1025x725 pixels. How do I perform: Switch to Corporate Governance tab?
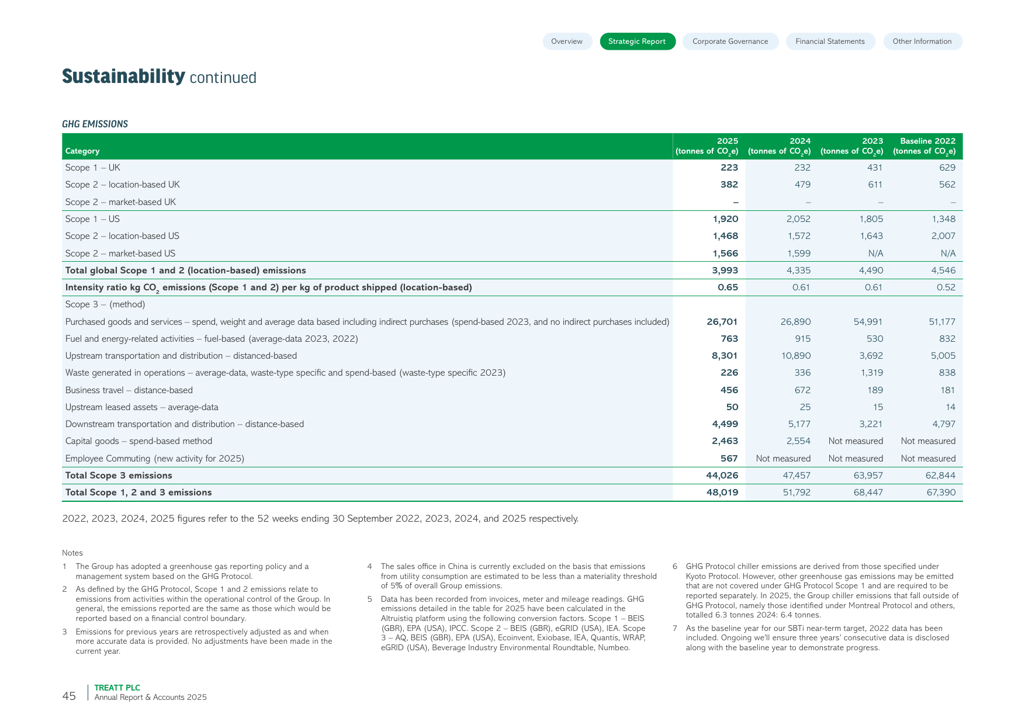(x=730, y=41)
